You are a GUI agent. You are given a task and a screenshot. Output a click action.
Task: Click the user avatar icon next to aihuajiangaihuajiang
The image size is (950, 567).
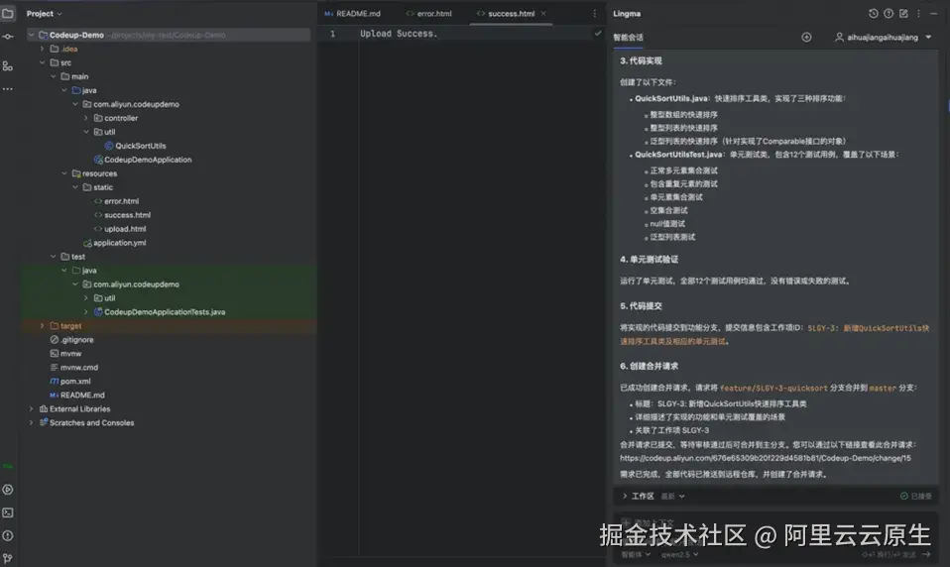click(x=839, y=37)
